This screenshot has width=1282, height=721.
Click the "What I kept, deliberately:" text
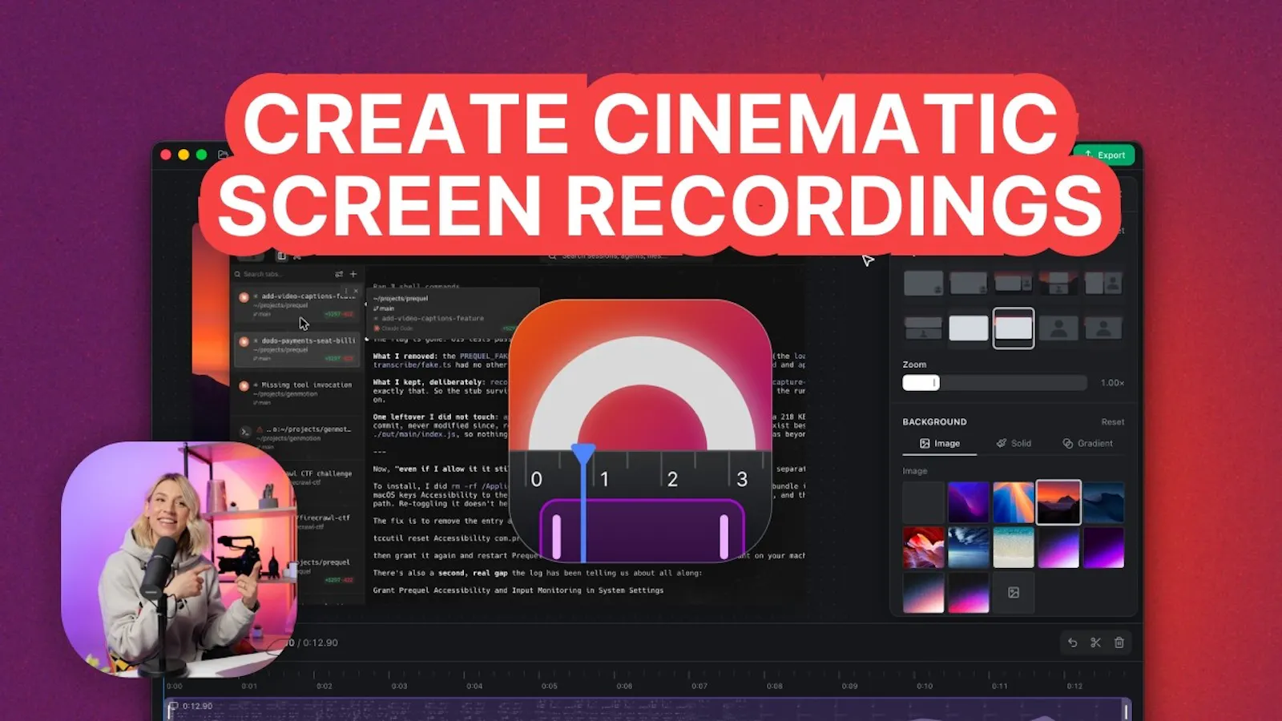(x=428, y=382)
